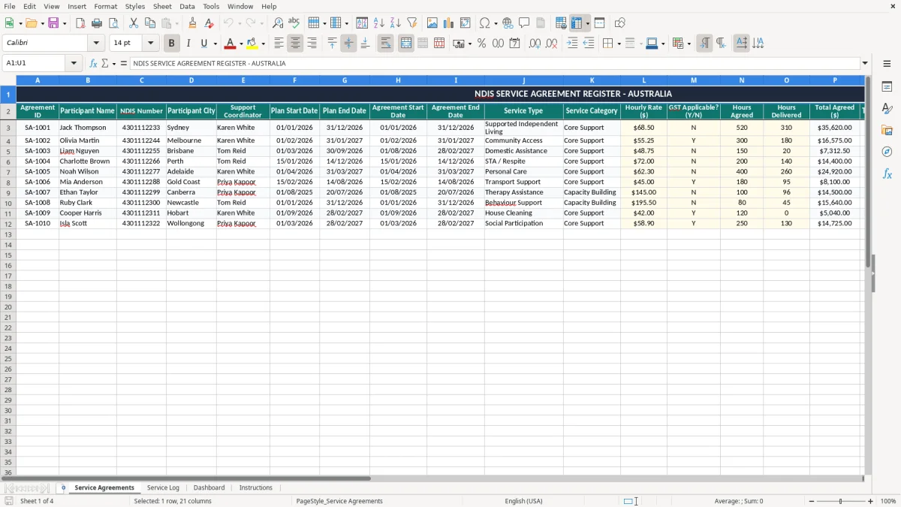Open the Freeze Rows and Columns dropdown arrow
Screen dimensions: 901x507
587,23
